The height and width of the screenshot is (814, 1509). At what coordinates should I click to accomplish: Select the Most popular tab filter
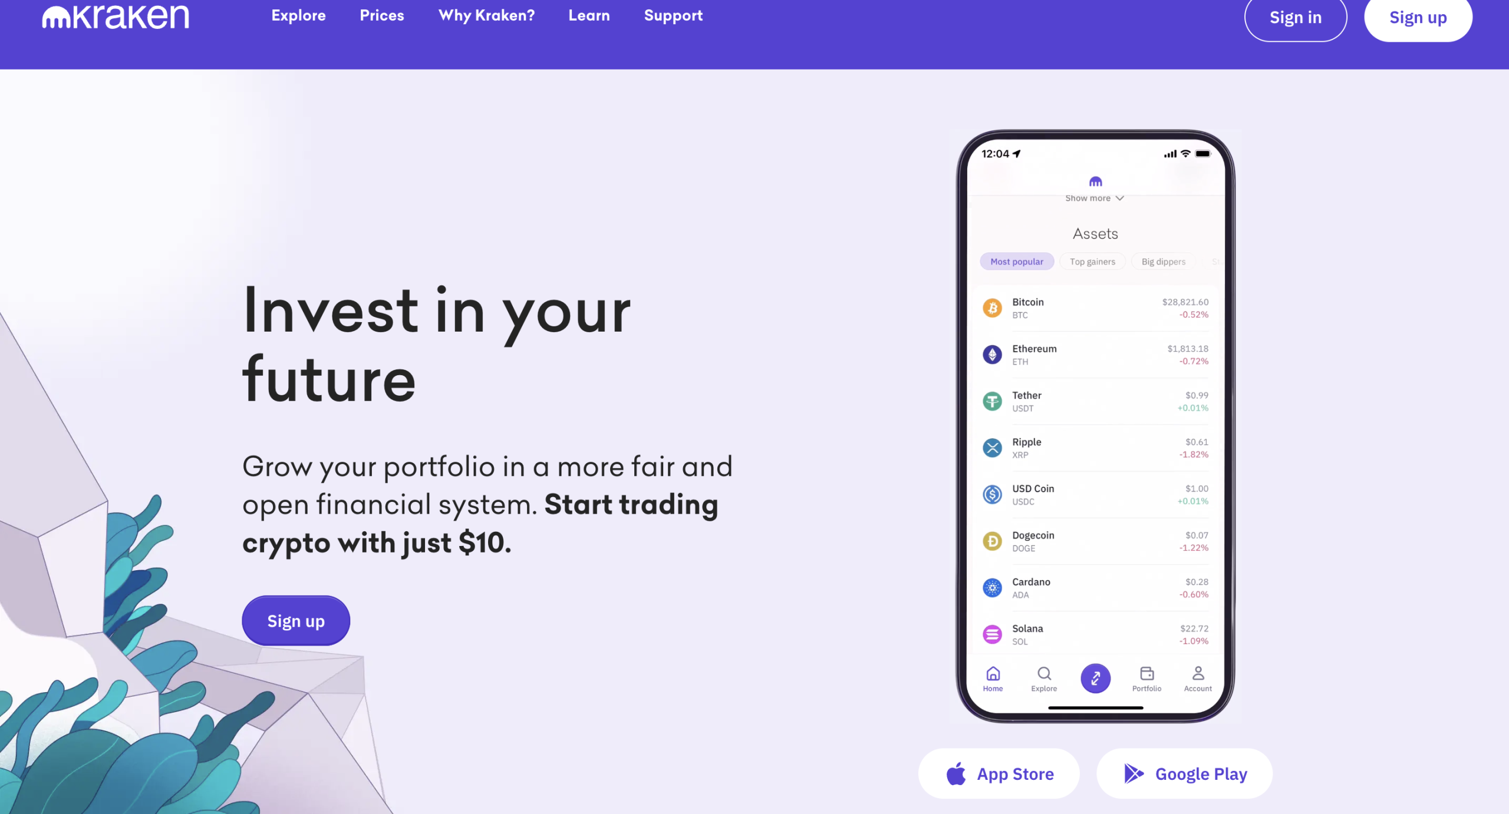pyautogui.click(x=1016, y=262)
